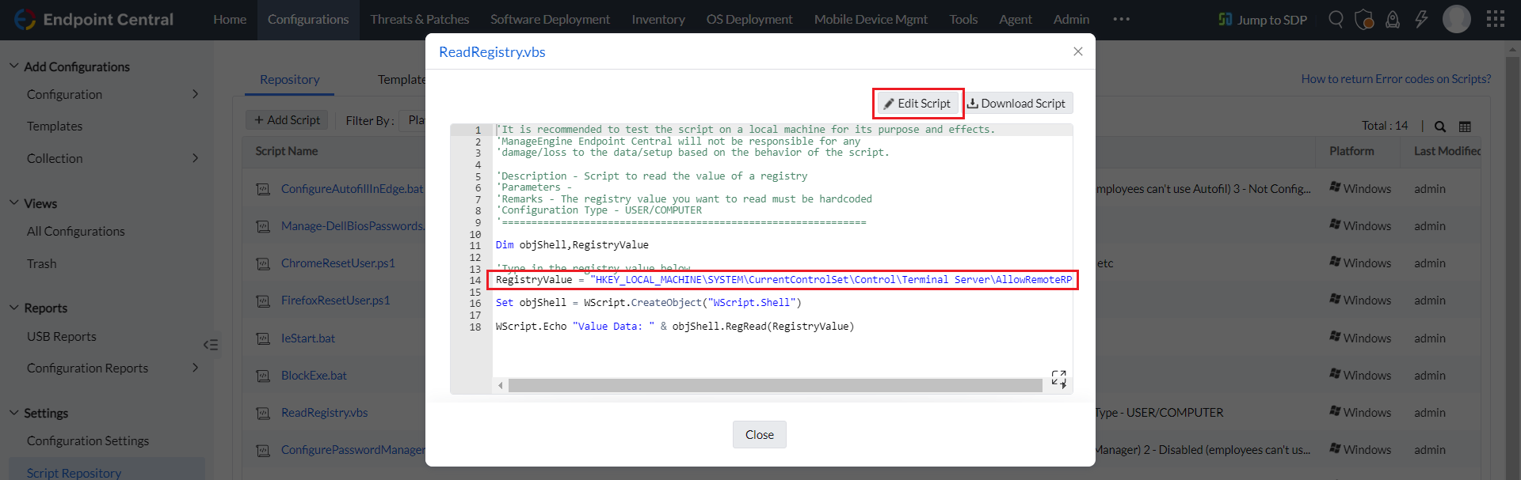Open Mobile Device Mgmt menu
The width and height of the screenshot is (1521, 480).
coord(871,20)
